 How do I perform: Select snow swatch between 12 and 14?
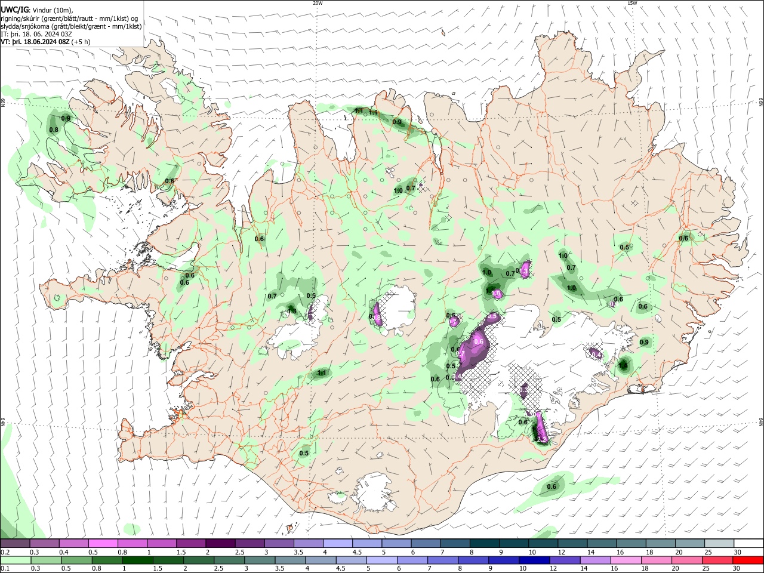click(x=572, y=544)
